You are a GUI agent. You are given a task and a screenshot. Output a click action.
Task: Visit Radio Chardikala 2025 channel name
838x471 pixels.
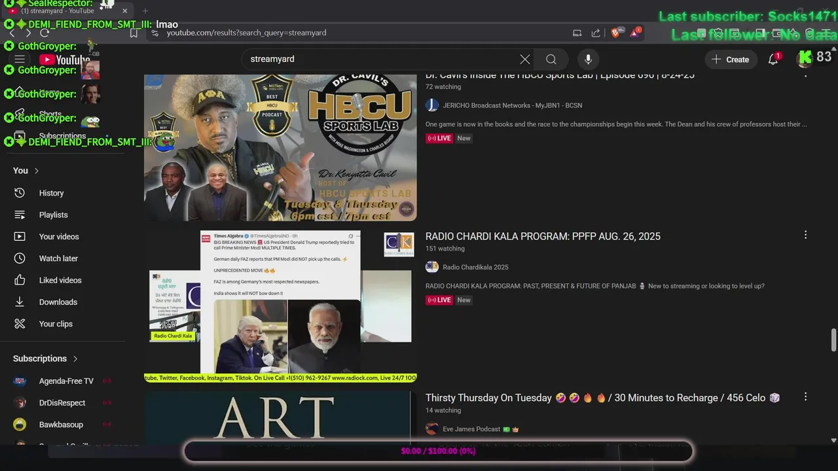(475, 267)
